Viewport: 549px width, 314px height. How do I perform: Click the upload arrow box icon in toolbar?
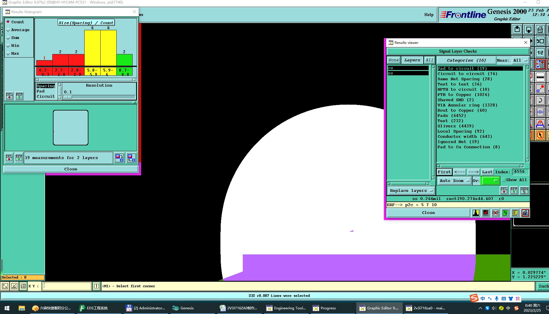(517, 29)
